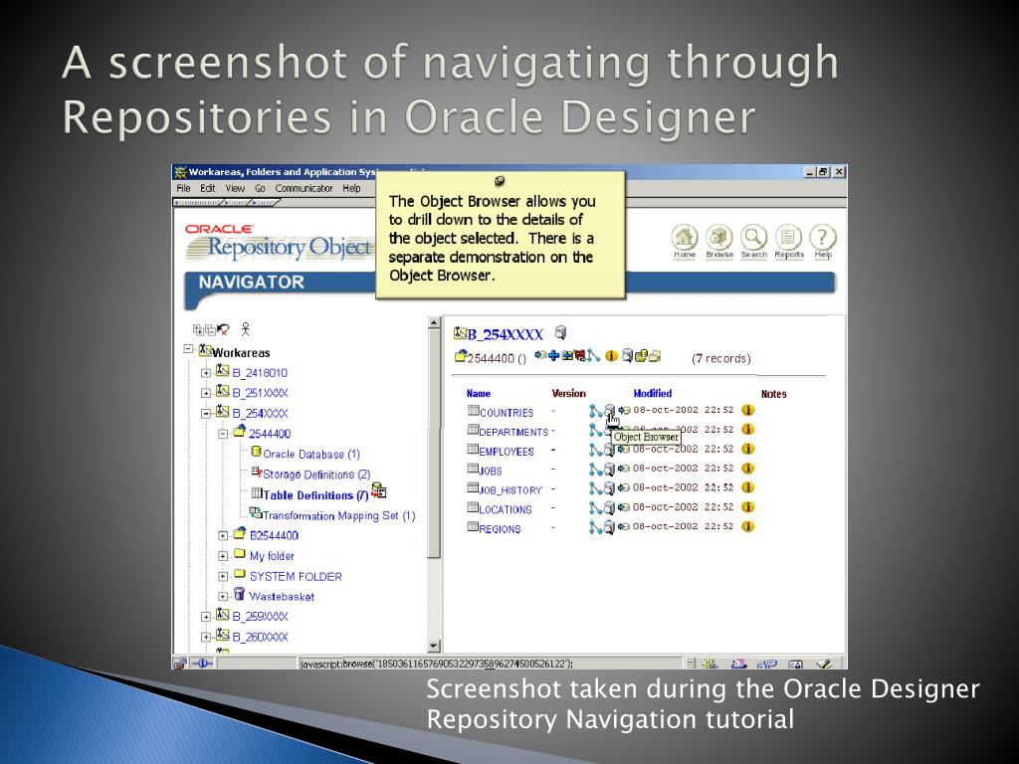The image size is (1019, 764).
Task: Open the Go menu
Action: [260, 188]
